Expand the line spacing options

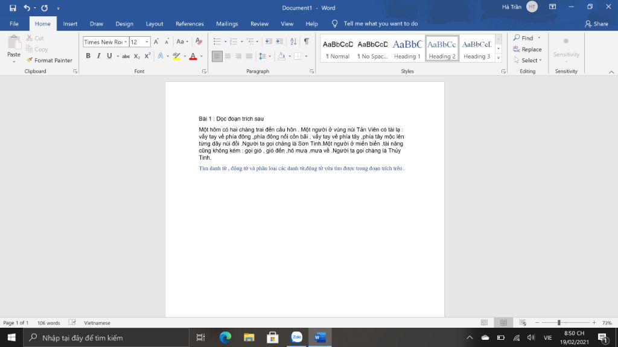click(270, 56)
